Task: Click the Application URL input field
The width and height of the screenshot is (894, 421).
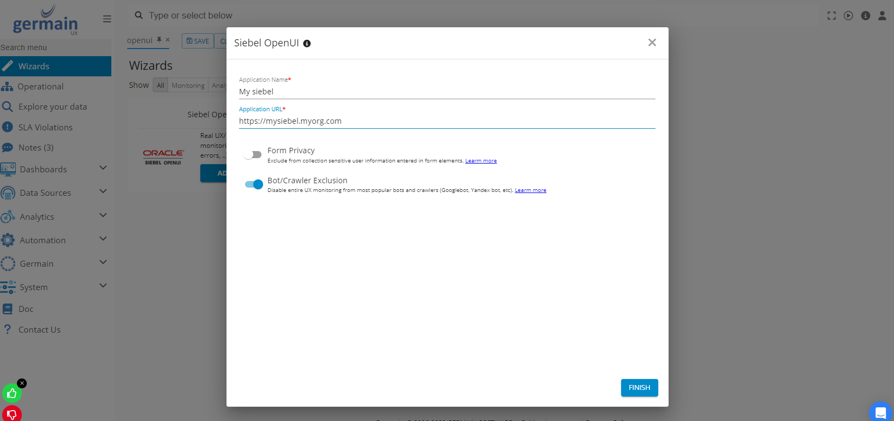Action: click(446, 121)
